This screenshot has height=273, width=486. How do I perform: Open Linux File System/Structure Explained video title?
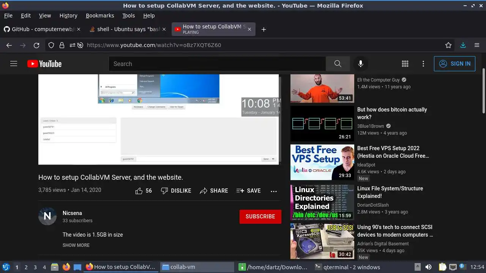tap(390, 192)
